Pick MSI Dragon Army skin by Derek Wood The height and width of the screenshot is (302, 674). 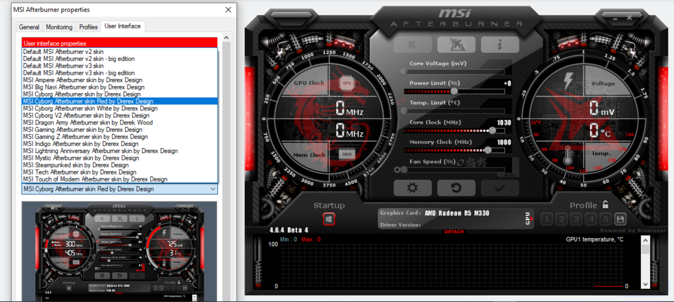(120, 122)
